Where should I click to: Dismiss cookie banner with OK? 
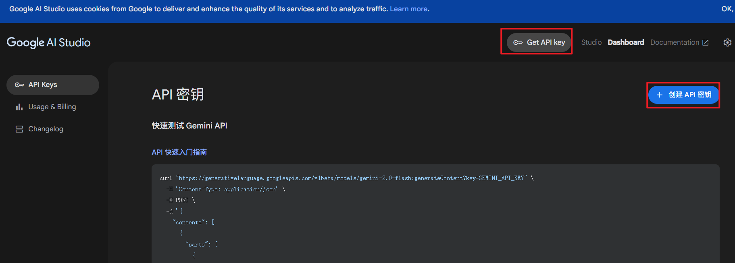pyautogui.click(x=727, y=9)
